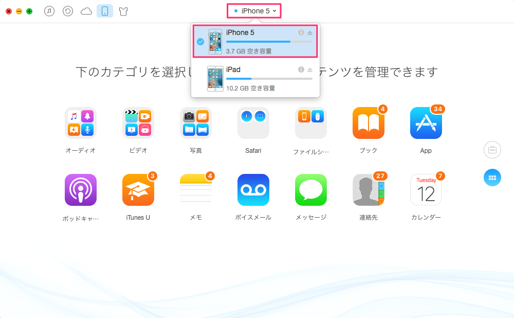514x318 pixels.
Task: Open the skin shirt icon
Action: pos(123,11)
